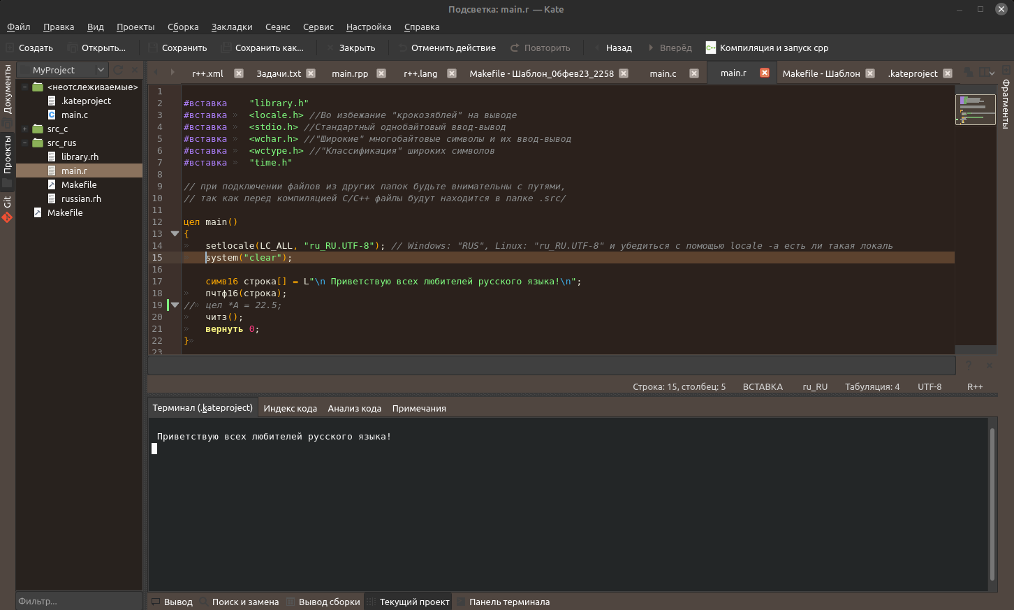Viewport: 1014px width, 610px height.
Task: Close the r++.xml tab
Action: 239,73
